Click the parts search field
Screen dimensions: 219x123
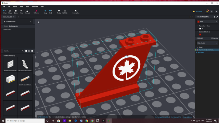[x=12, y=51]
